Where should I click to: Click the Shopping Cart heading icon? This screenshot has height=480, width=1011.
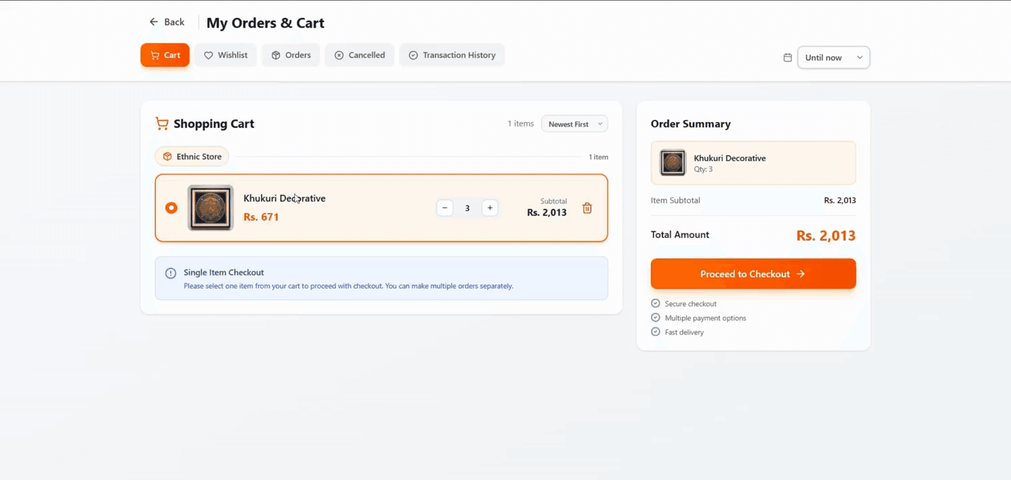pos(161,123)
